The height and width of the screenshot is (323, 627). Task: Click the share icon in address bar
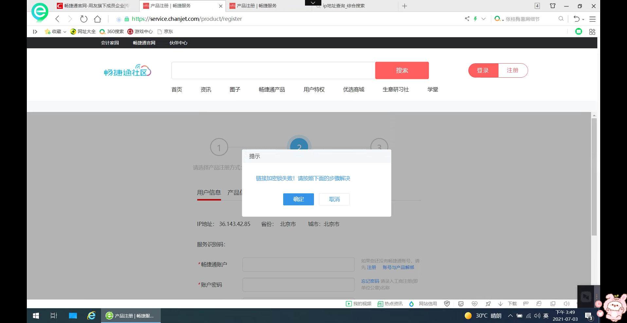click(x=467, y=19)
